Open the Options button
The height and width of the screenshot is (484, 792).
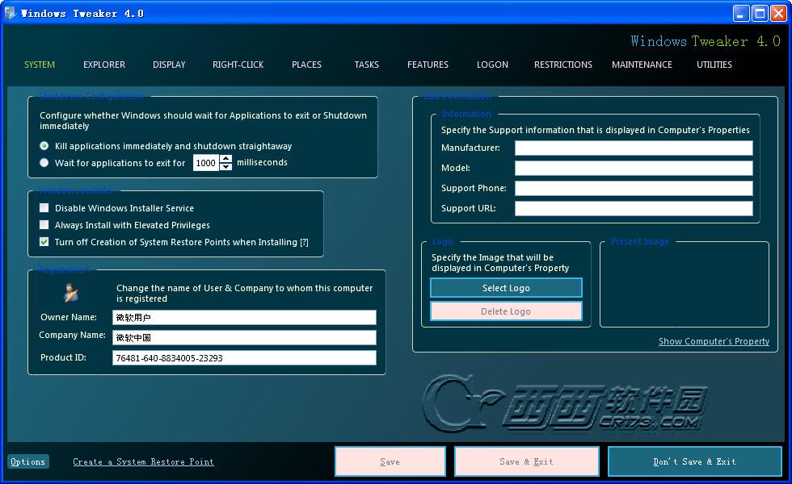27,461
